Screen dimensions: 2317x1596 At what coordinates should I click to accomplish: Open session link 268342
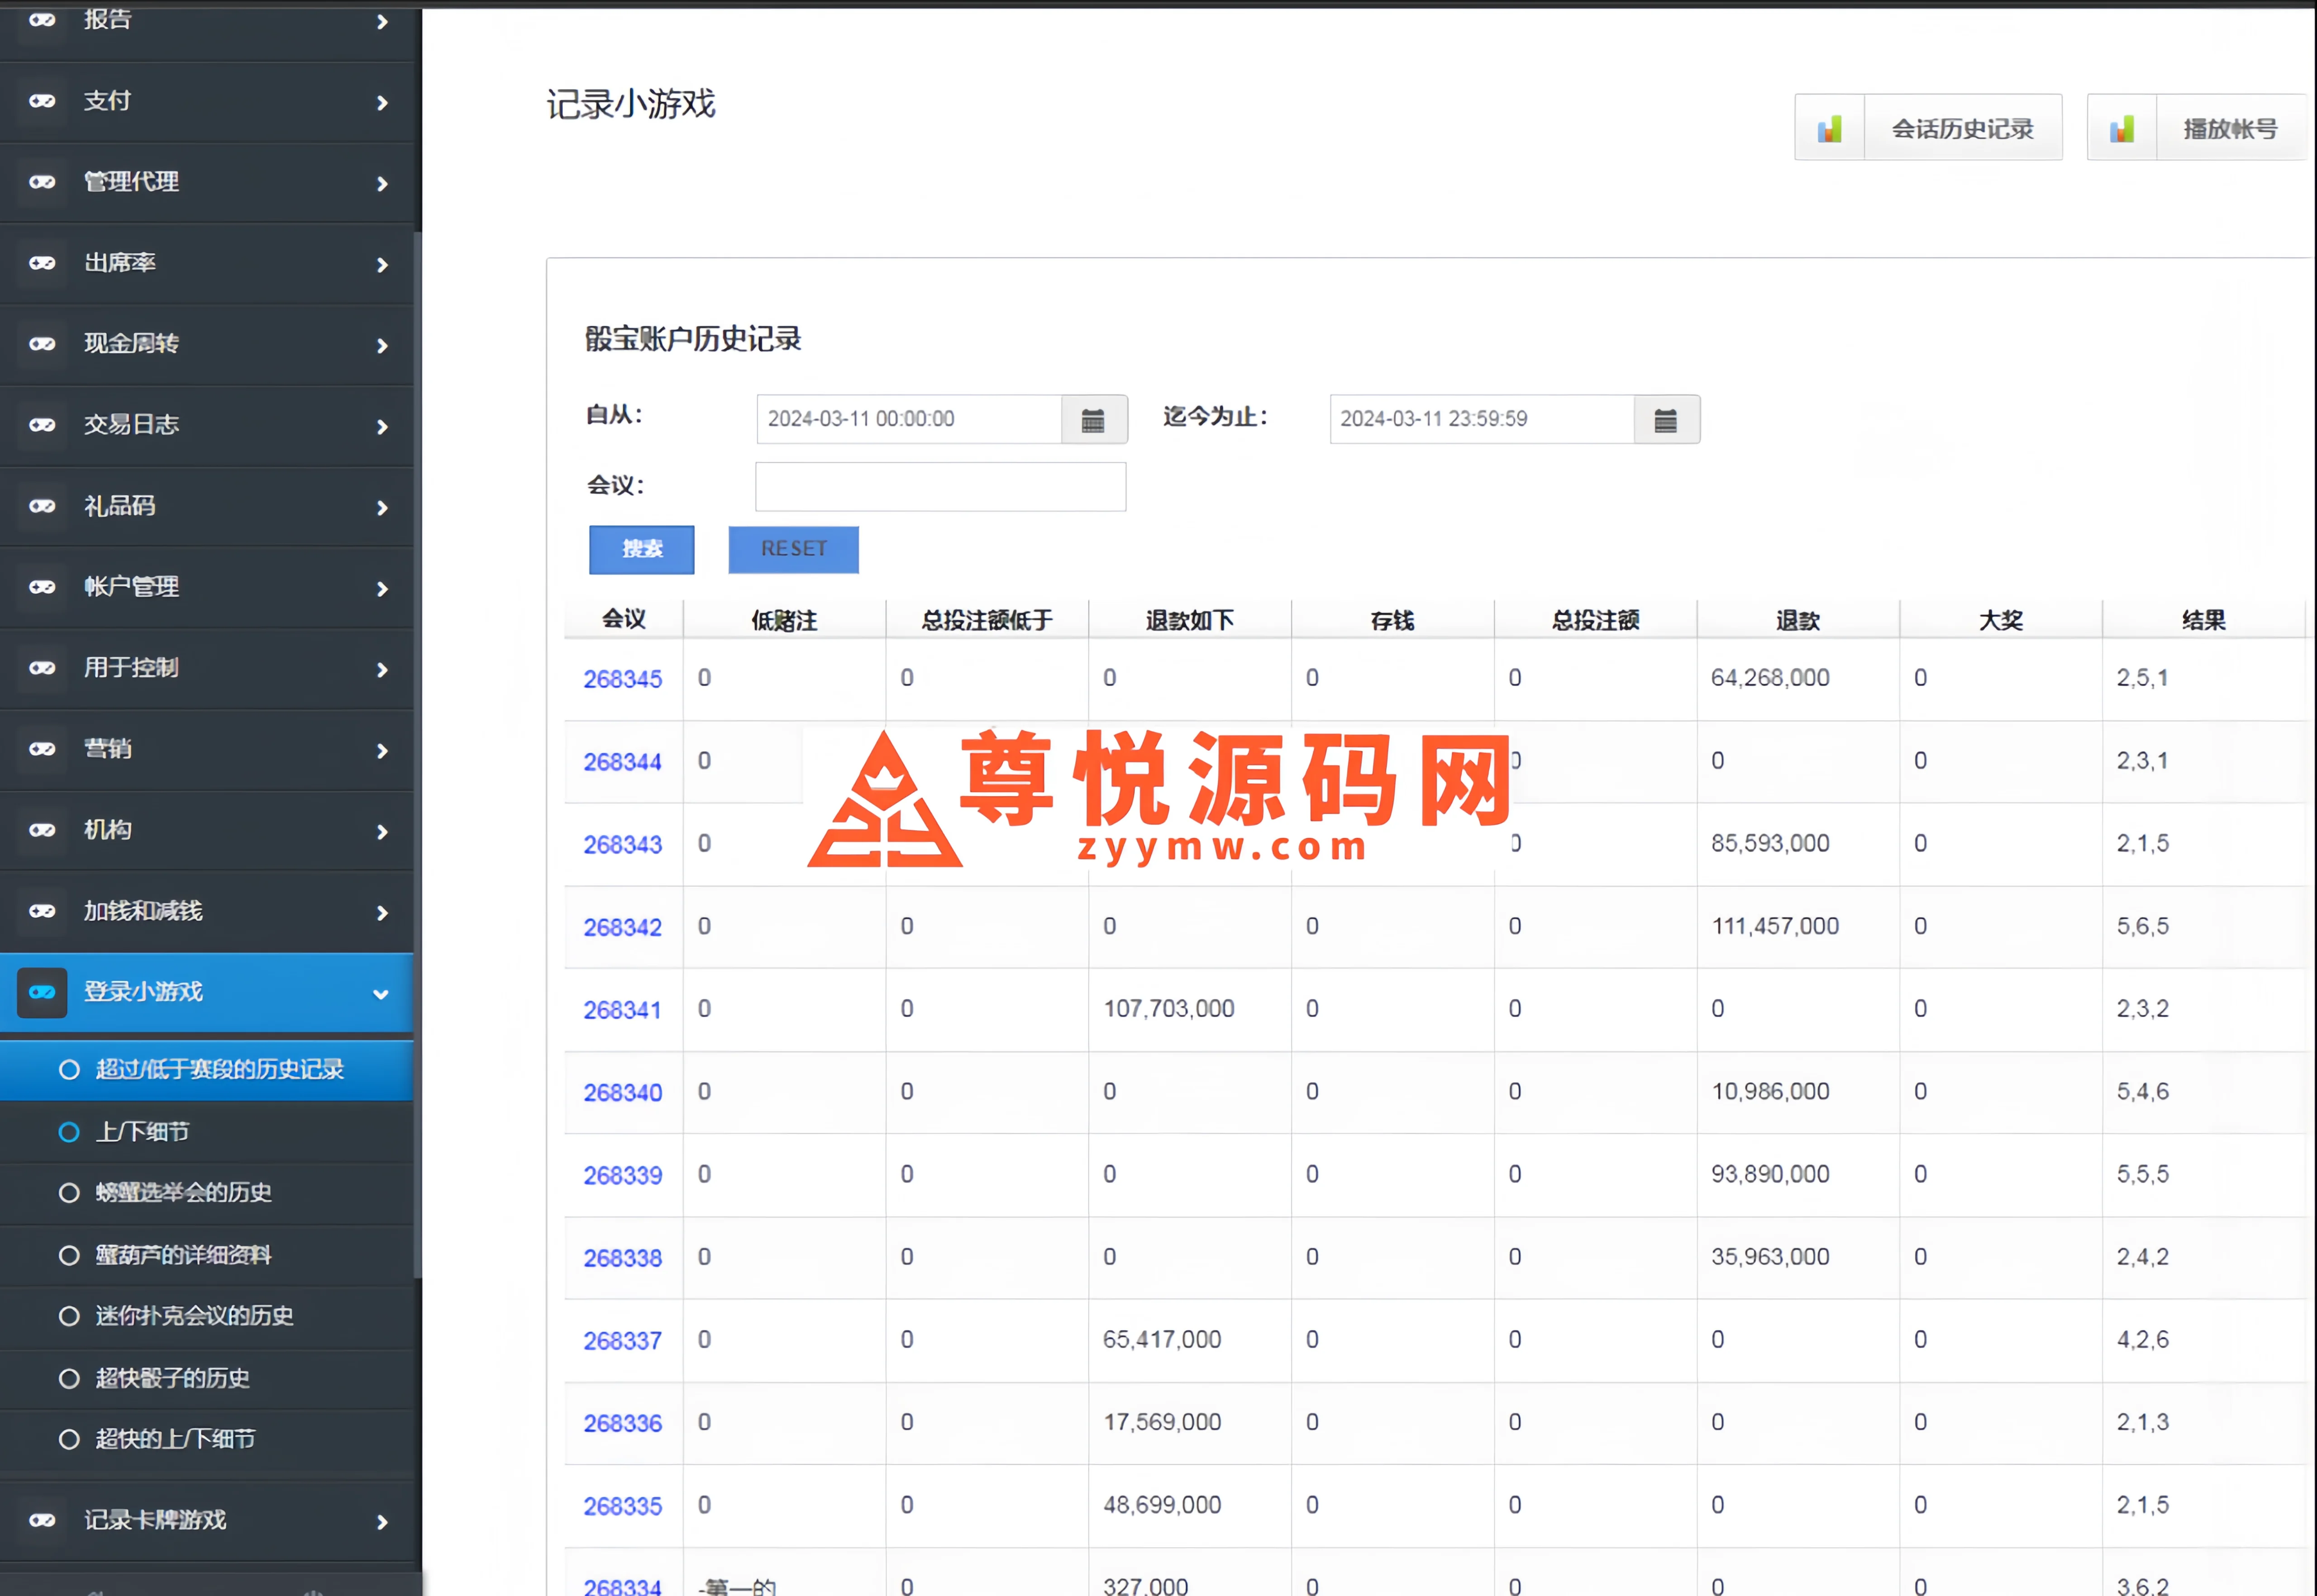click(622, 928)
